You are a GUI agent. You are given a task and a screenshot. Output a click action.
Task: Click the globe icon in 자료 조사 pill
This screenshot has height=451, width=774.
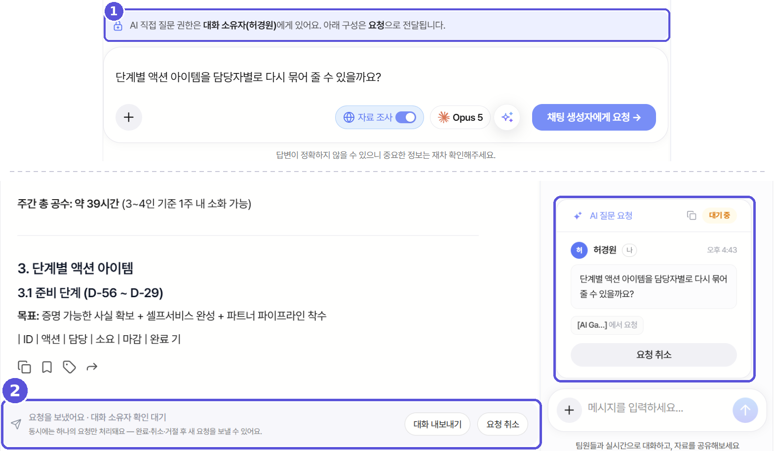(x=349, y=117)
